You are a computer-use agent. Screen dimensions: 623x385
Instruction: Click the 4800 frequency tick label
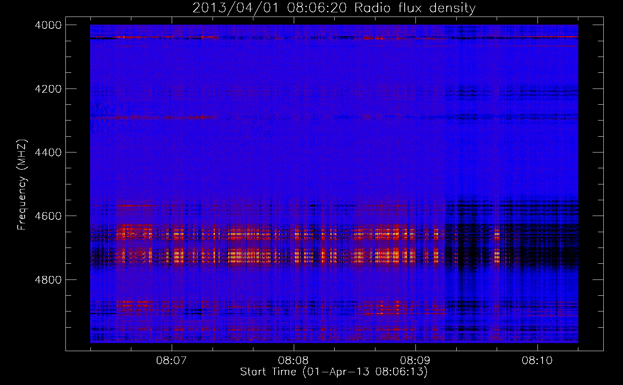coord(48,280)
